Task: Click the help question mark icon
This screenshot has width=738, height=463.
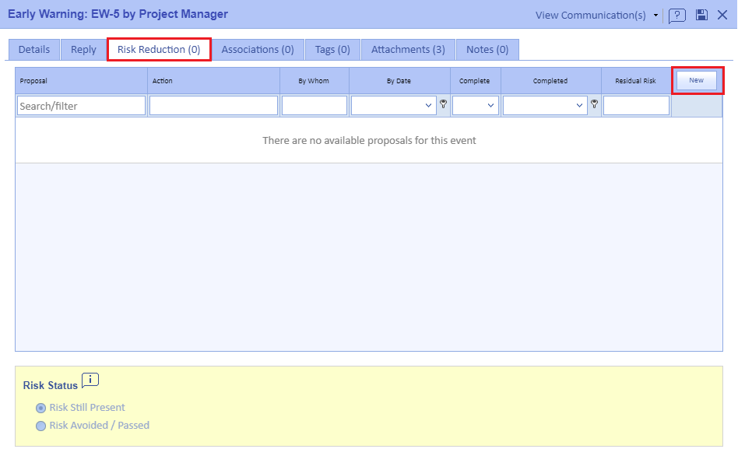Action: tap(677, 16)
